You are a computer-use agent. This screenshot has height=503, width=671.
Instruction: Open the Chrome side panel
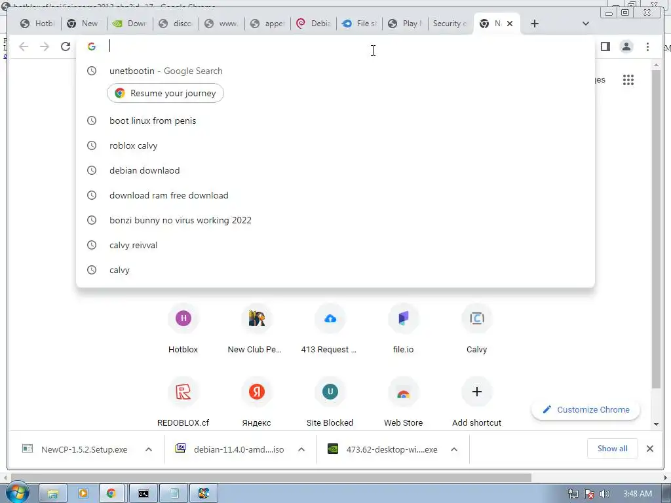click(605, 47)
